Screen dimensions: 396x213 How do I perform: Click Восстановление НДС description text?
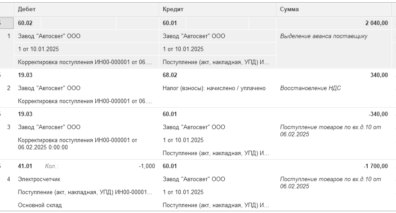(311, 88)
